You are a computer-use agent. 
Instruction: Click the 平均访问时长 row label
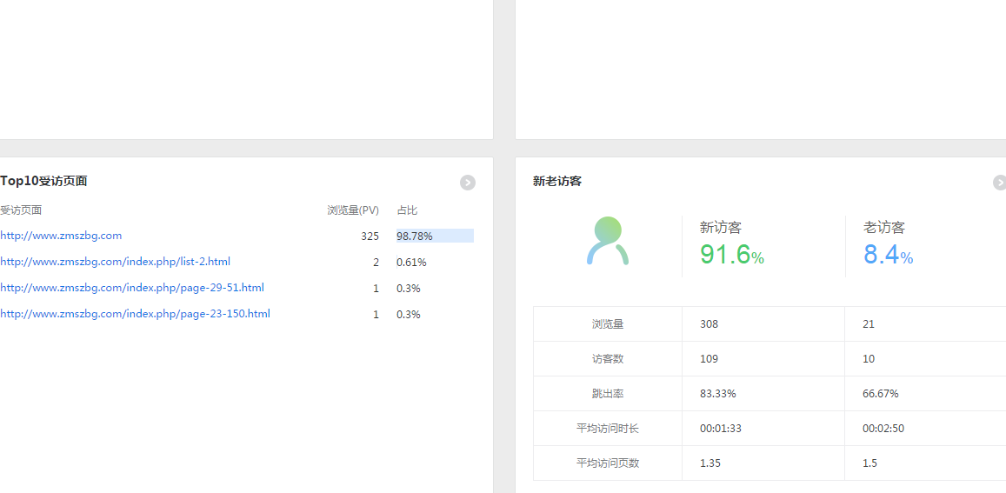[x=608, y=429]
